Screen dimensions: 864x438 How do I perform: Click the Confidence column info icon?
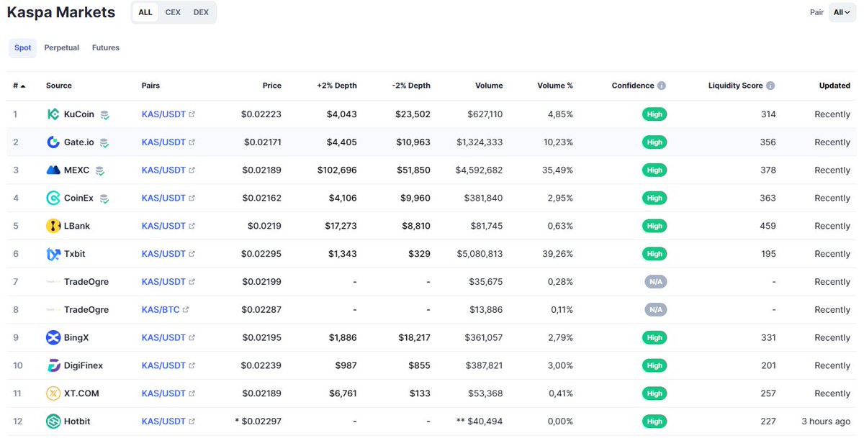(x=662, y=86)
